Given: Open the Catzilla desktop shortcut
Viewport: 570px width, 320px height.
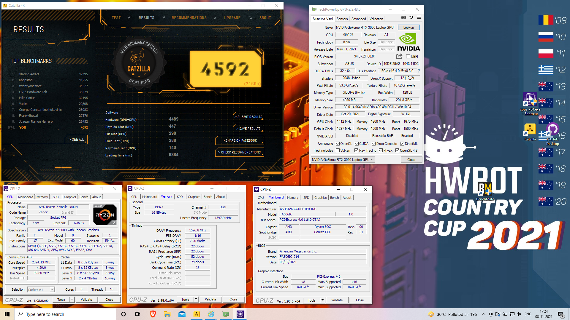Looking at the screenshot, I should (x=530, y=132).
